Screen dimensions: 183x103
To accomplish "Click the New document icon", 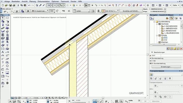I will click(3, 5).
